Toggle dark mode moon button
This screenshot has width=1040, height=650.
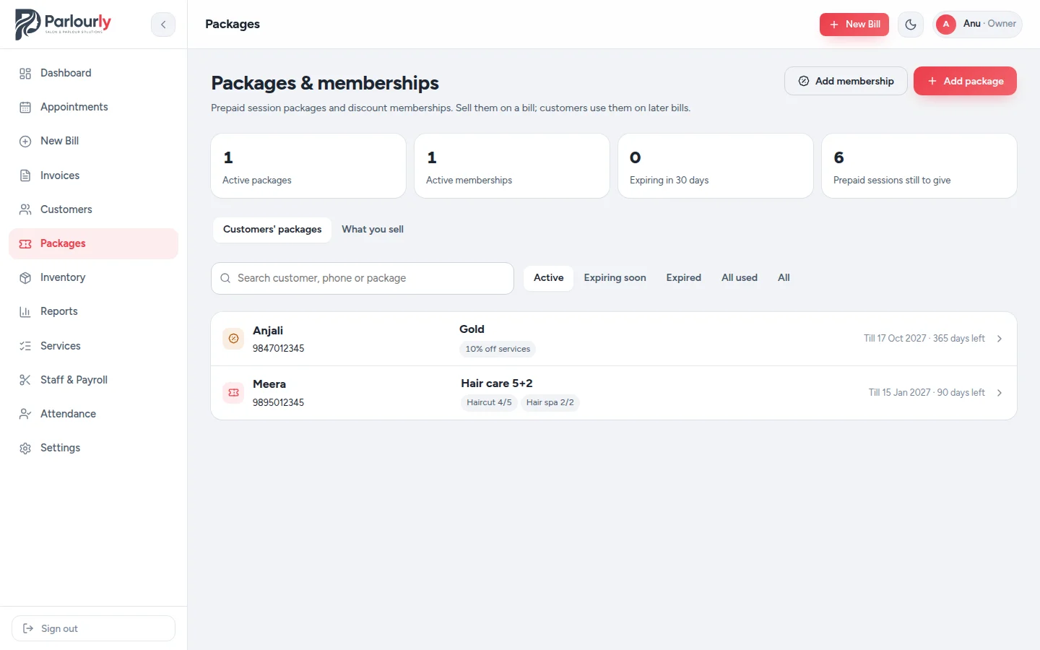pos(911,24)
